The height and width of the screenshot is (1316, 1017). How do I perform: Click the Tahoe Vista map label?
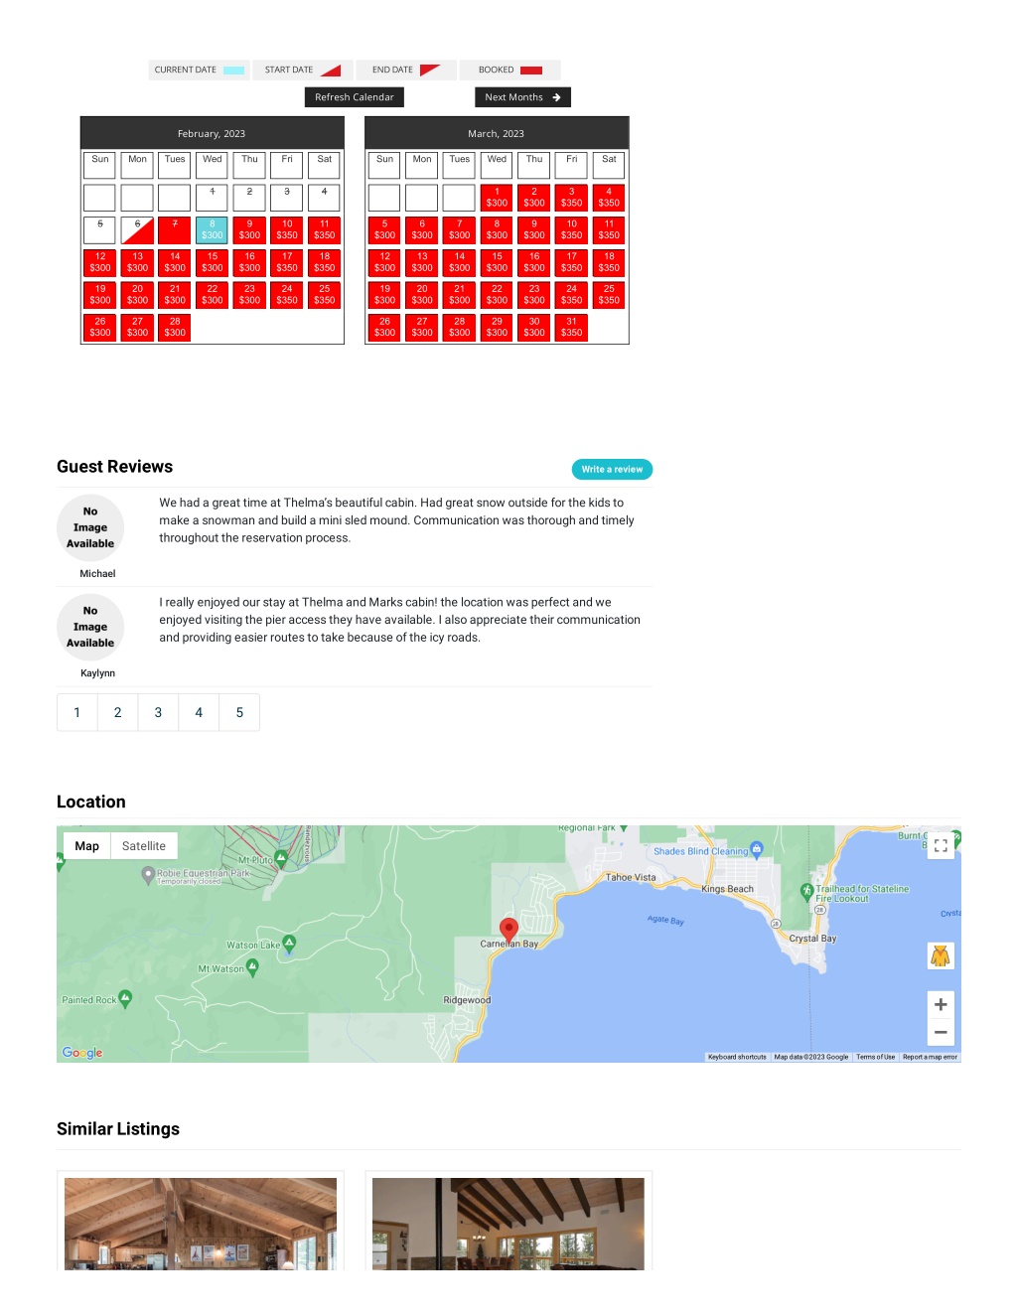[x=631, y=878]
